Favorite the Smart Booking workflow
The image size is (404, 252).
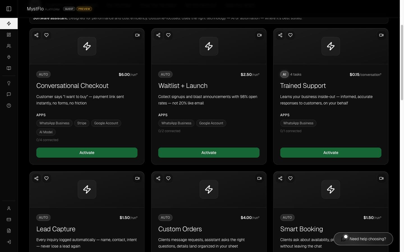click(290, 178)
